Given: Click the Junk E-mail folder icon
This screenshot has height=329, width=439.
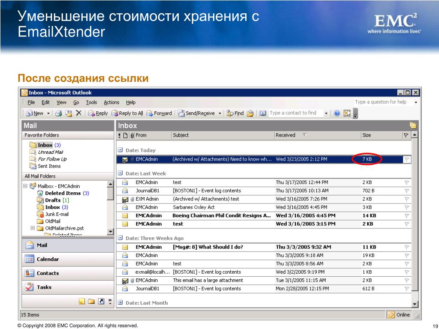Looking at the screenshot, I should coord(40,214).
